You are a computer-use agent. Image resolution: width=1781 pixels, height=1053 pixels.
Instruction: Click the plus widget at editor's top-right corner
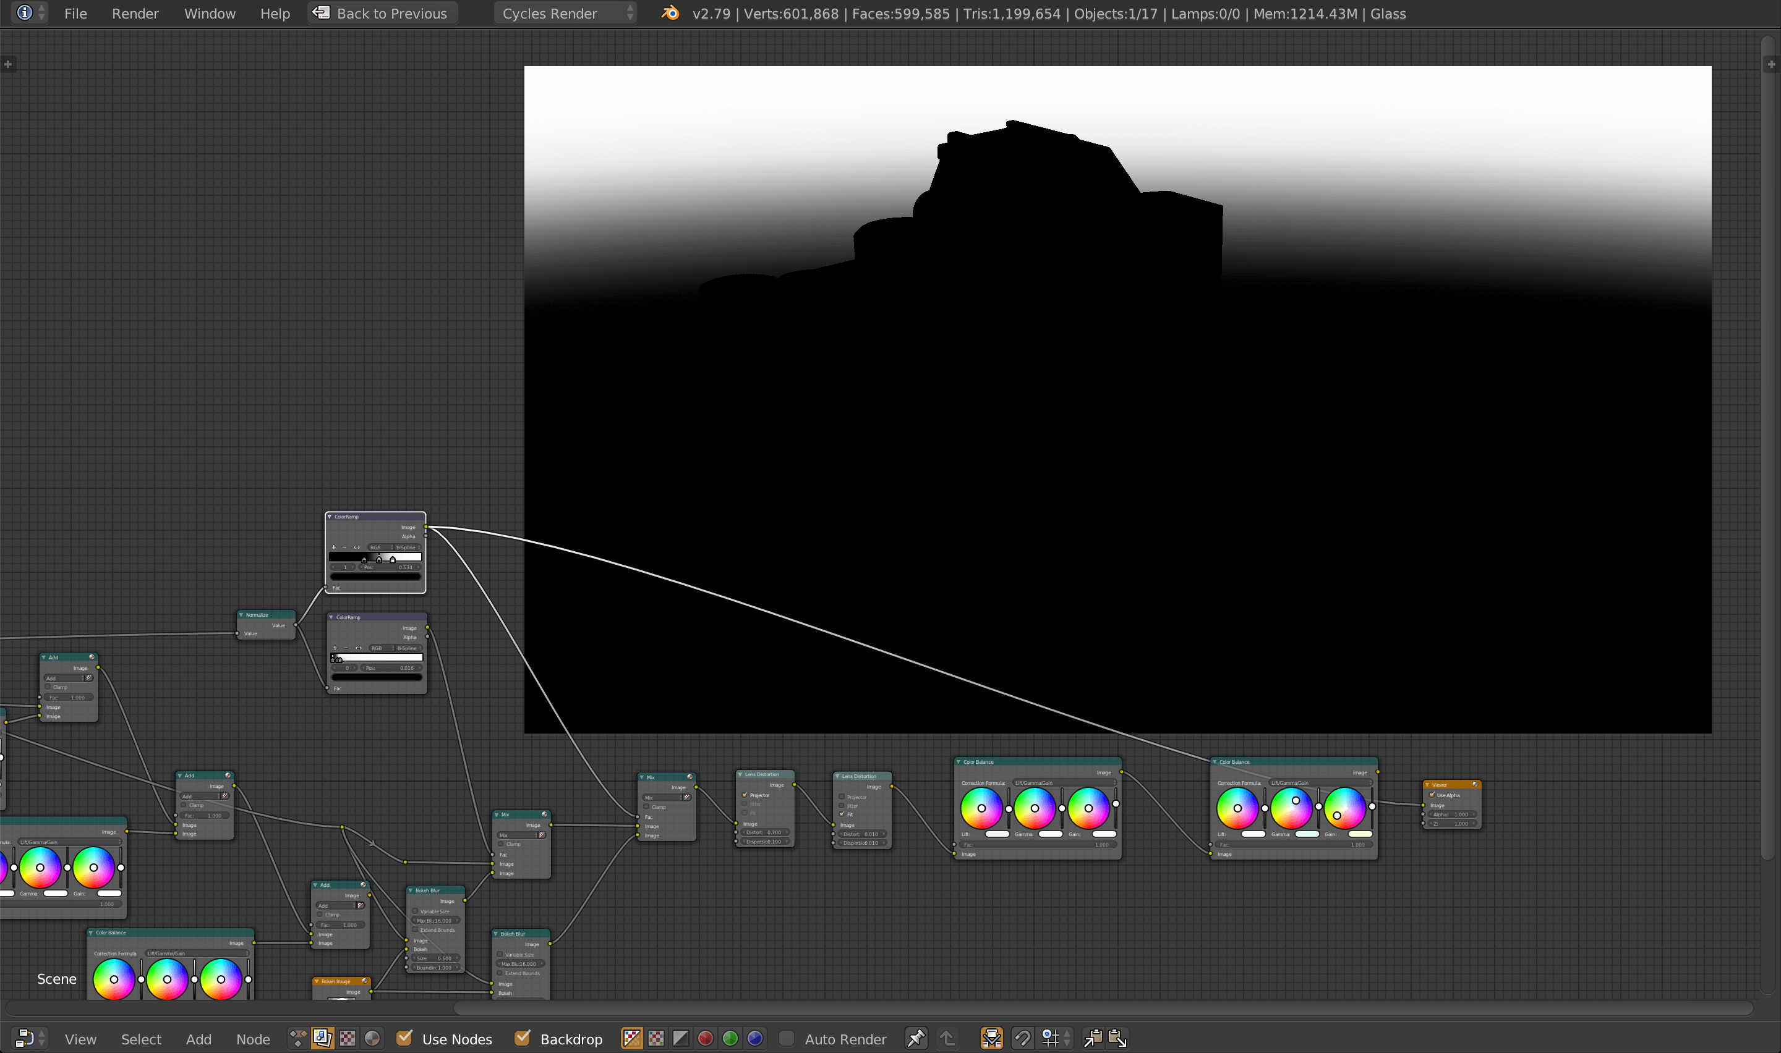pos(1771,64)
